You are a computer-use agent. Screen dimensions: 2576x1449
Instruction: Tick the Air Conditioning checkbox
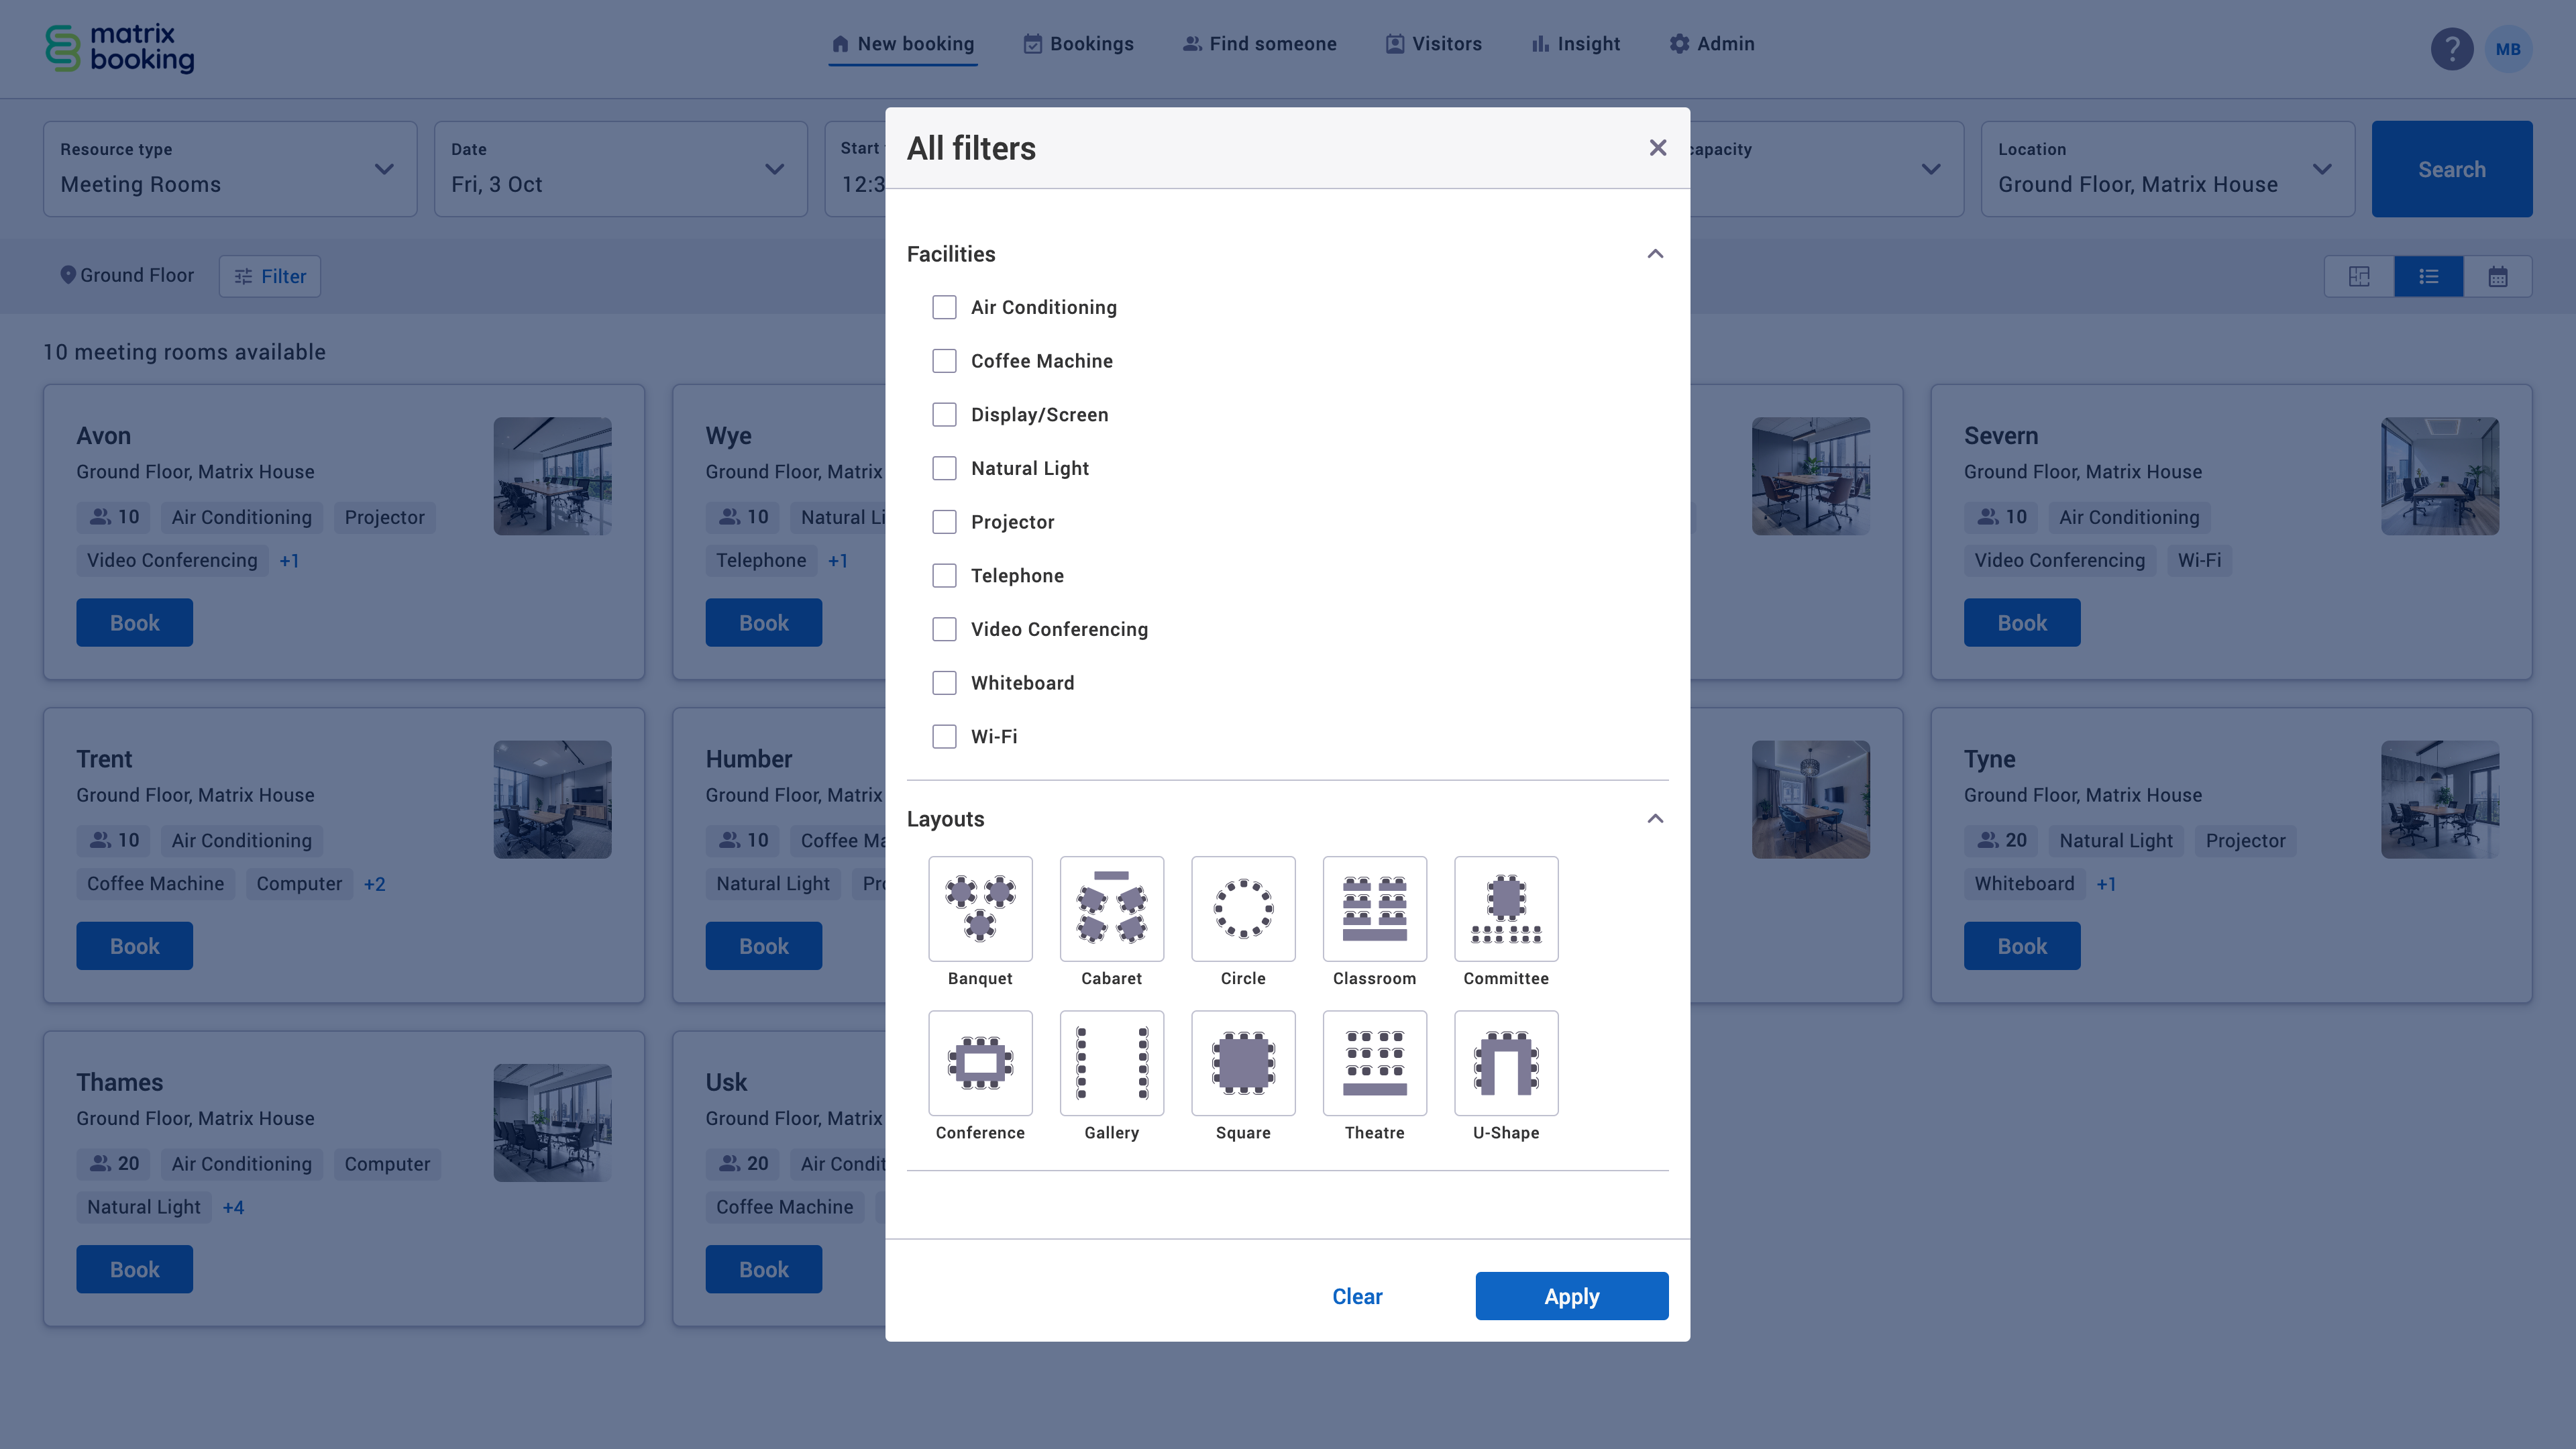(x=944, y=307)
